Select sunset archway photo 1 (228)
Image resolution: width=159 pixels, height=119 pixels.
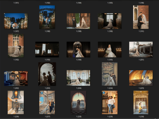pos(78,103)
